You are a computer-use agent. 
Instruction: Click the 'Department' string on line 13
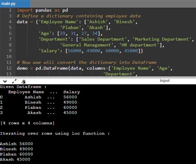pyautogui.click(x=119, y=74)
